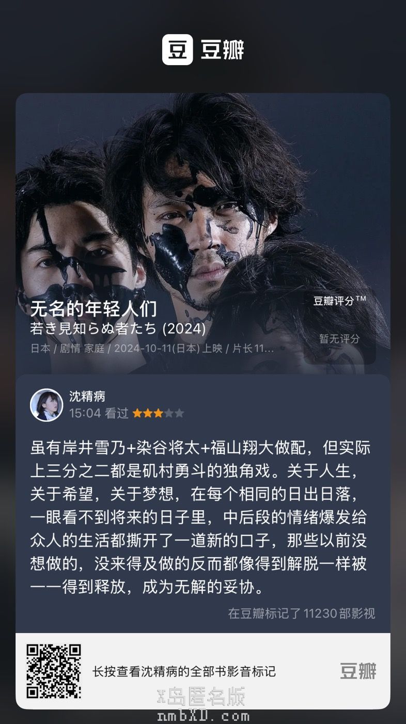Tap the username 沈精病
This screenshot has height=724, width=406.
(87, 396)
